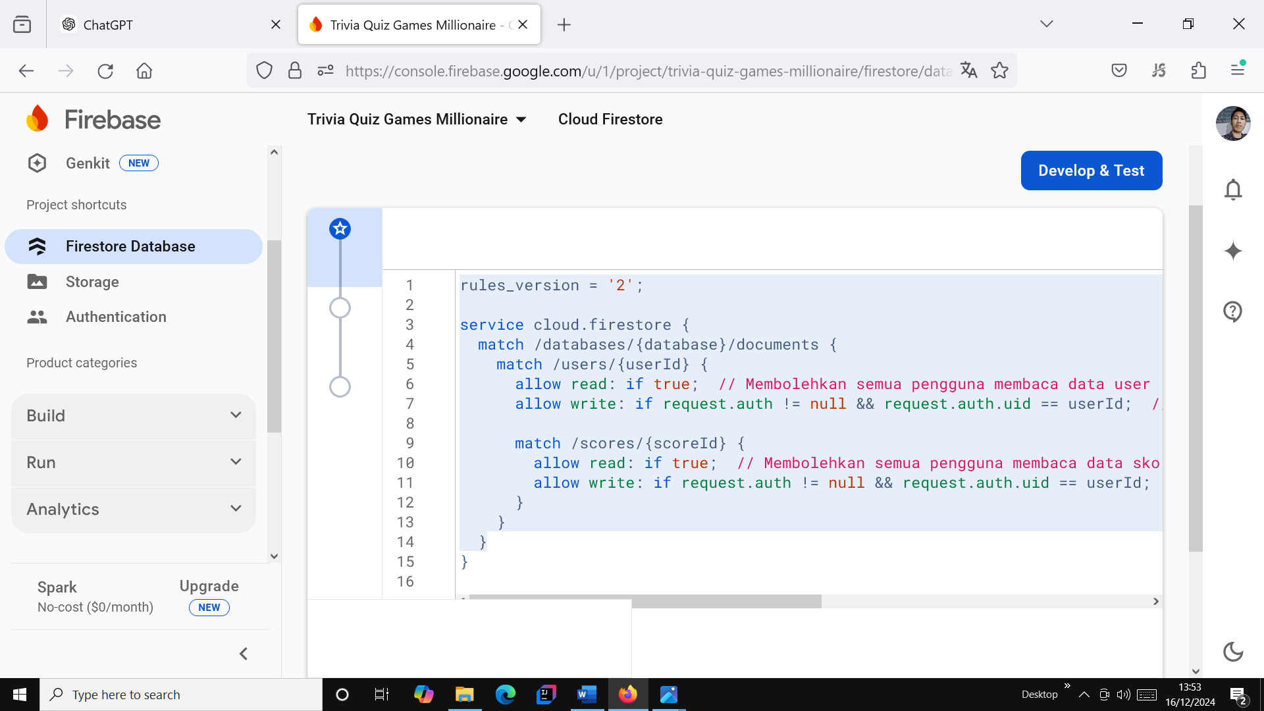Close the ChatGPT tab
Image resolution: width=1264 pixels, height=711 pixels.
click(276, 24)
